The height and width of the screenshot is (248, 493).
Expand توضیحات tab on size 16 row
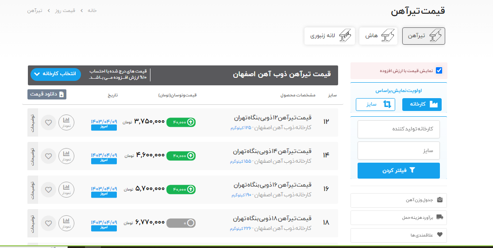pos(33,190)
